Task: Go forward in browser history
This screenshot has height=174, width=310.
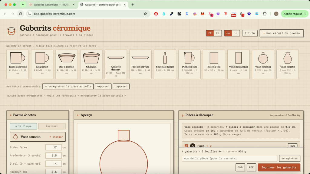Action: 13,14
